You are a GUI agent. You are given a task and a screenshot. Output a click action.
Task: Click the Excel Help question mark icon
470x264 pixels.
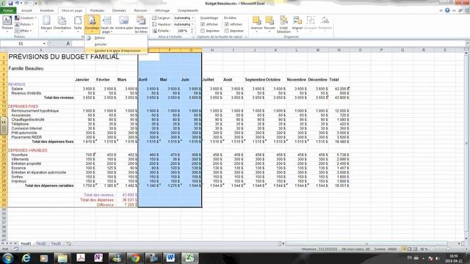click(x=447, y=10)
